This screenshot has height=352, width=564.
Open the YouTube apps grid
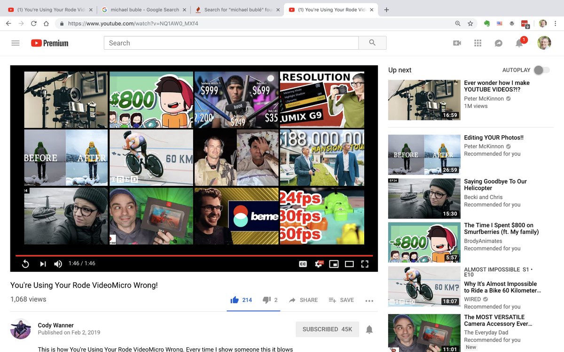pyautogui.click(x=478, y=43)
